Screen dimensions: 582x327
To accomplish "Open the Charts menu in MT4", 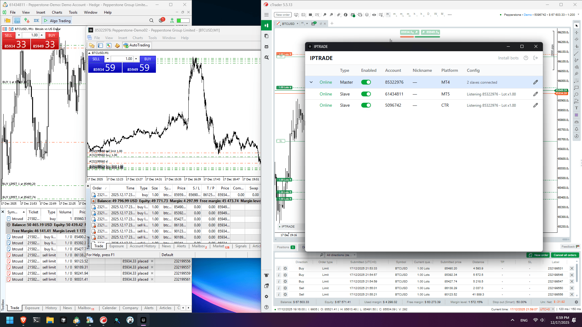I will coord(138,38).
